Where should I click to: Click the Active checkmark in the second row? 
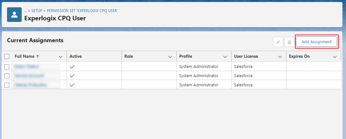[72, 76]
